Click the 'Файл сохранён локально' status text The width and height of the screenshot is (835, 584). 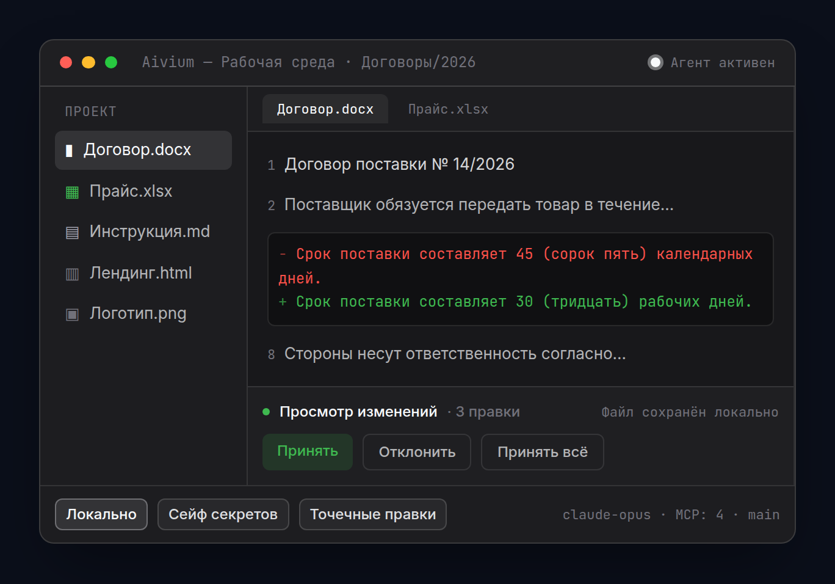(690, 412)
